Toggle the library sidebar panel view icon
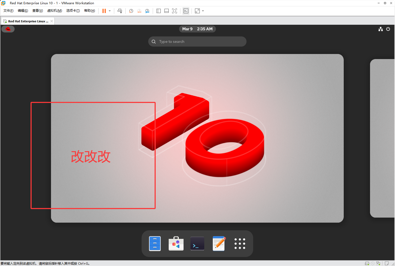Screen dimensions: 395x266 159,11
